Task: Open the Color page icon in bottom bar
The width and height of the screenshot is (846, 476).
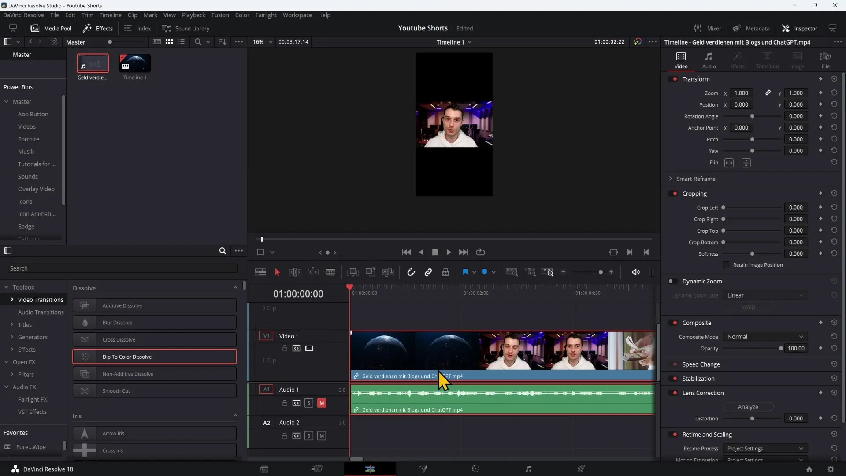Action: pyautogui.click(x=475, y=469)
